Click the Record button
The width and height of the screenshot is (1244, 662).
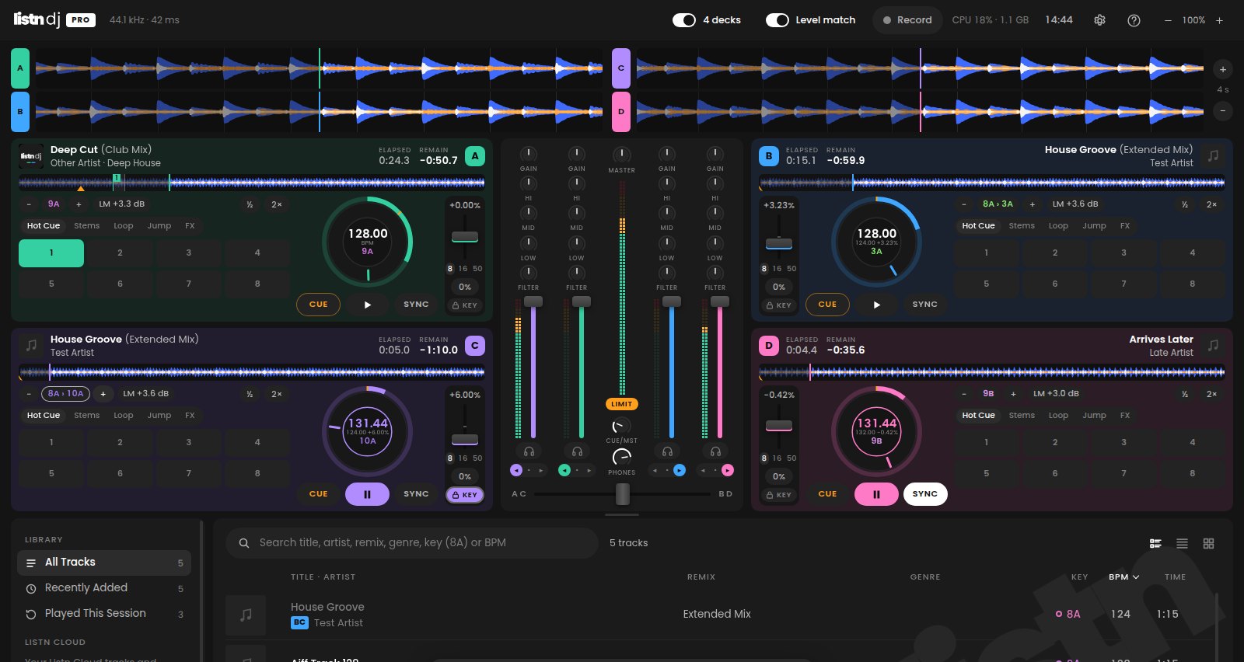point(907,20)
